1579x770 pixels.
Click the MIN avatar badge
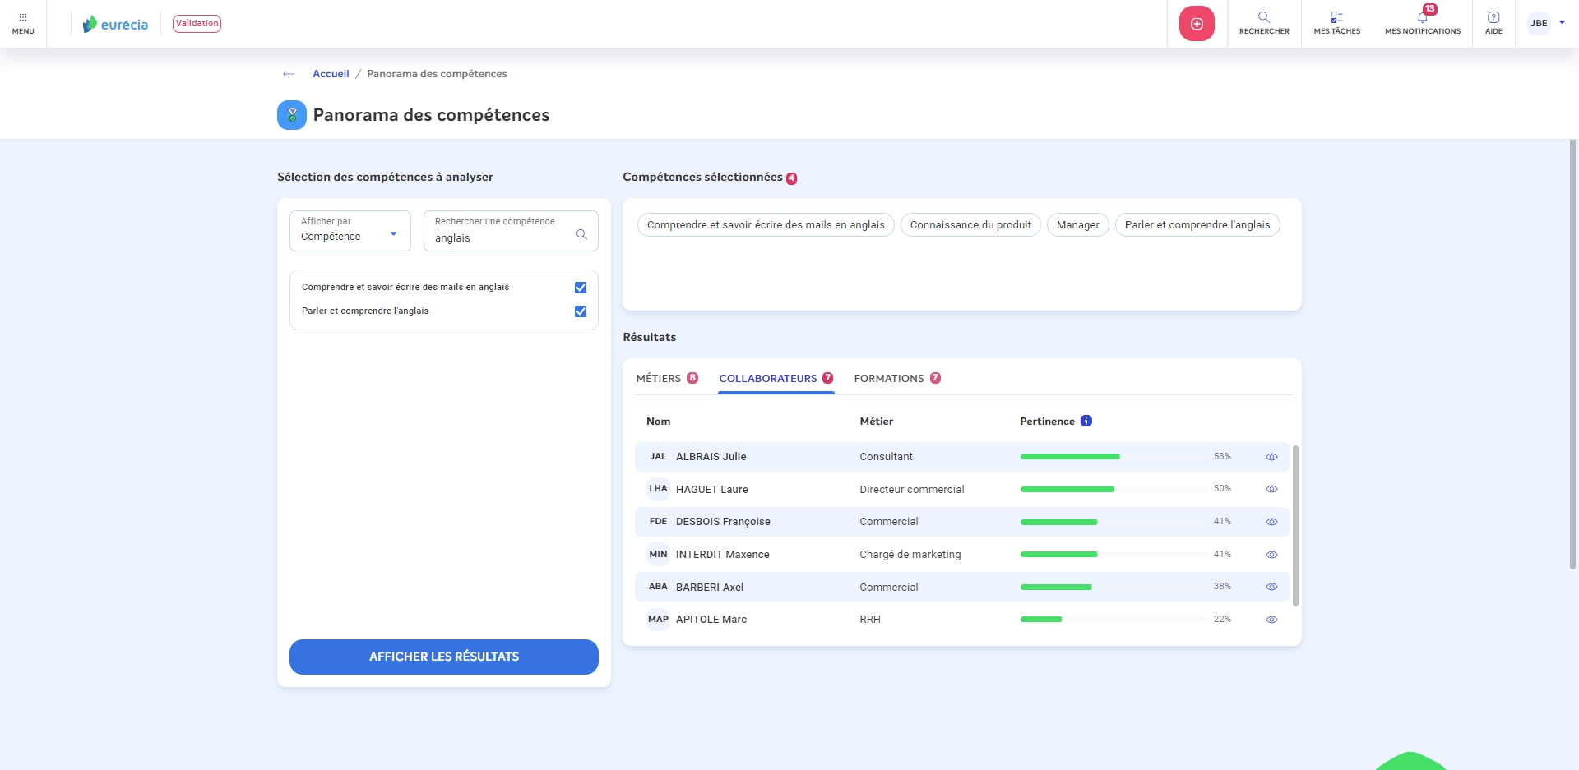658,554
